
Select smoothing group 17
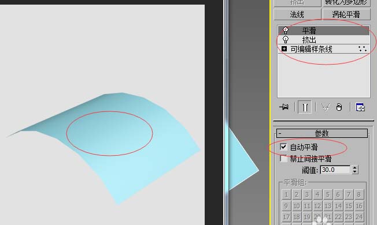tap(286, 217)
